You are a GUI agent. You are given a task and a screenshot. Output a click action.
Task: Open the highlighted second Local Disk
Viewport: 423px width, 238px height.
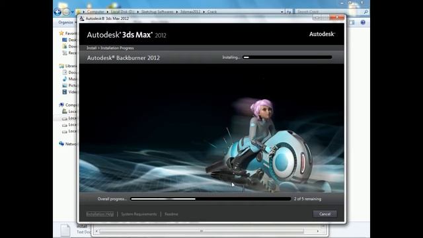pyautogui.click(x=69, y=118)
